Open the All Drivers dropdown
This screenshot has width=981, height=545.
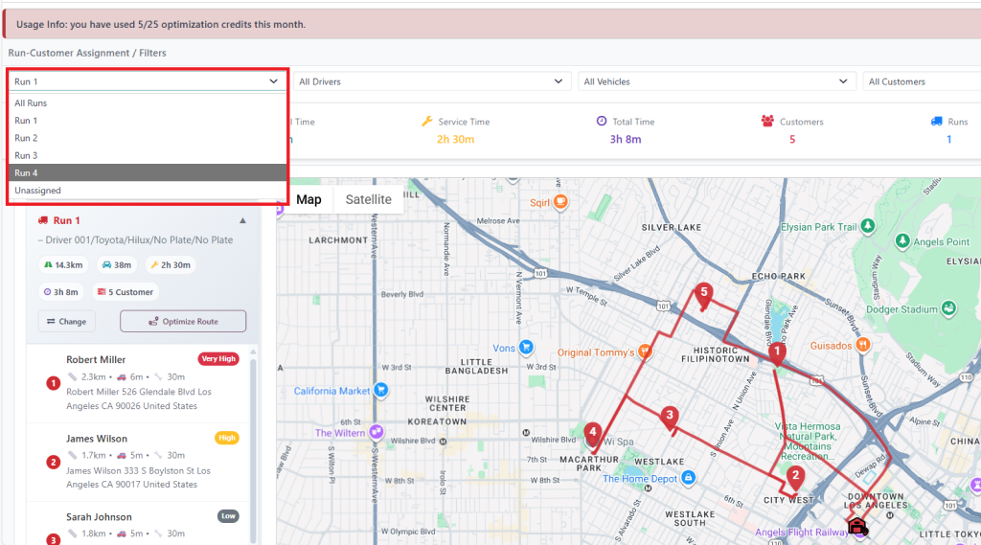[x=431, y=81]
